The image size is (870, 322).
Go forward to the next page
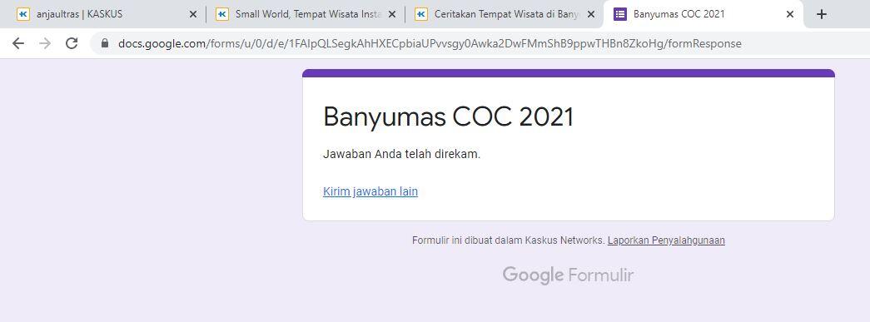point(45,43)
